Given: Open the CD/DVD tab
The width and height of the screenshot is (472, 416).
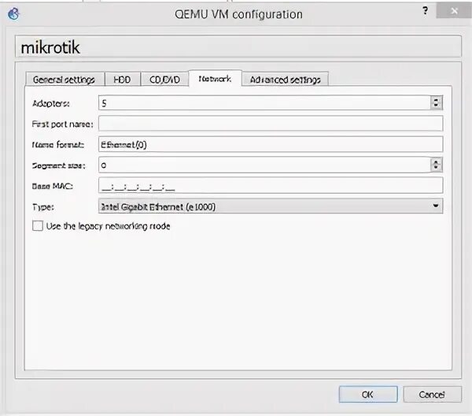Looking at the screenshot, I should pyautogui.click(x=164, y=80).
